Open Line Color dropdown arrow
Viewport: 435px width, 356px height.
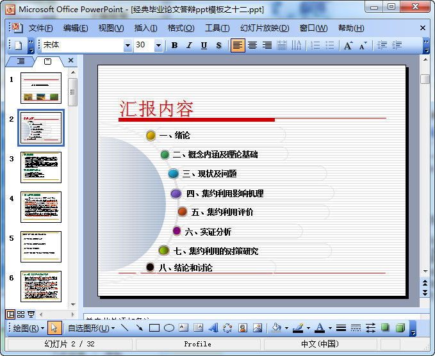point(309,328)
